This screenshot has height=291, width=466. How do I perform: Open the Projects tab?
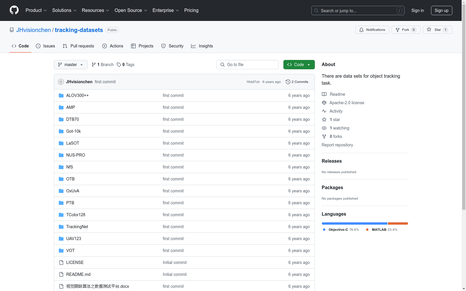tap(142, 46)
